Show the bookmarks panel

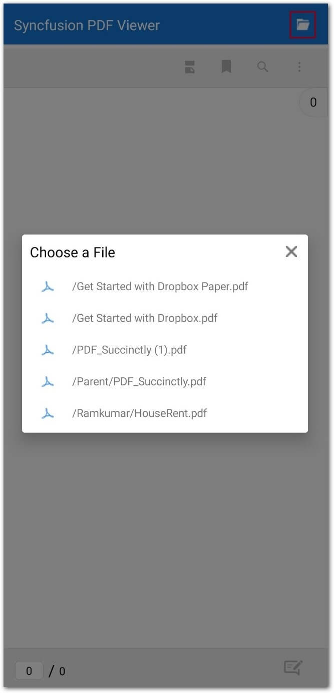click(x=226, y=67)
